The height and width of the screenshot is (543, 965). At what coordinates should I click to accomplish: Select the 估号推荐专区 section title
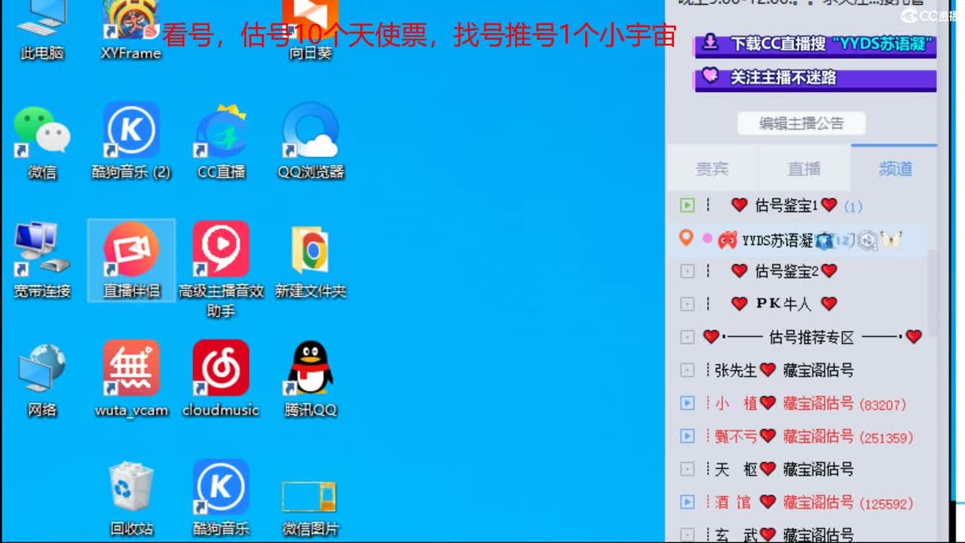811,337
